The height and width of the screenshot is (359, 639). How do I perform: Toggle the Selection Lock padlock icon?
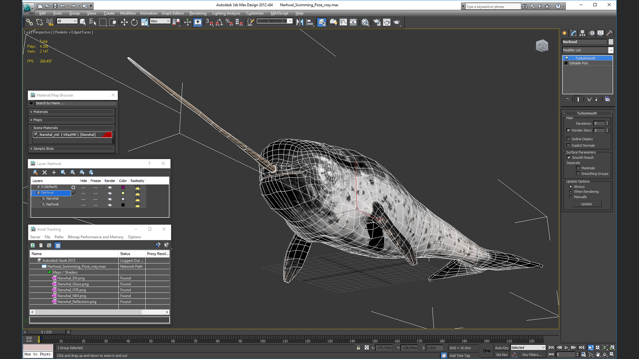point(358,348)
